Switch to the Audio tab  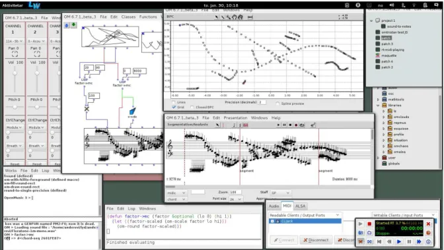pyautogui.click(x=274, y=206)
